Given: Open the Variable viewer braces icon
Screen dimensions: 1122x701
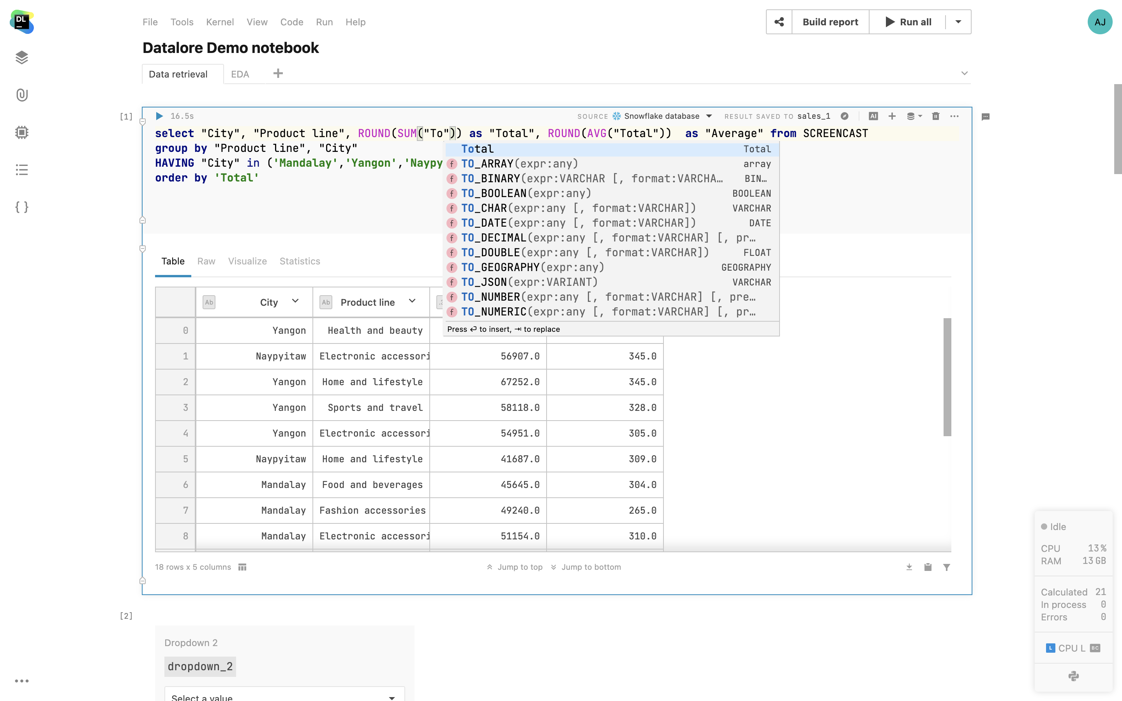Looking at the screenshot, I should pos(22,207).
